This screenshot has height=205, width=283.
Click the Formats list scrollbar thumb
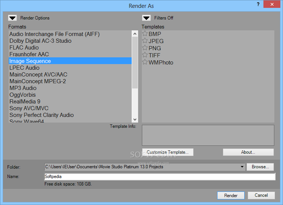135,63
